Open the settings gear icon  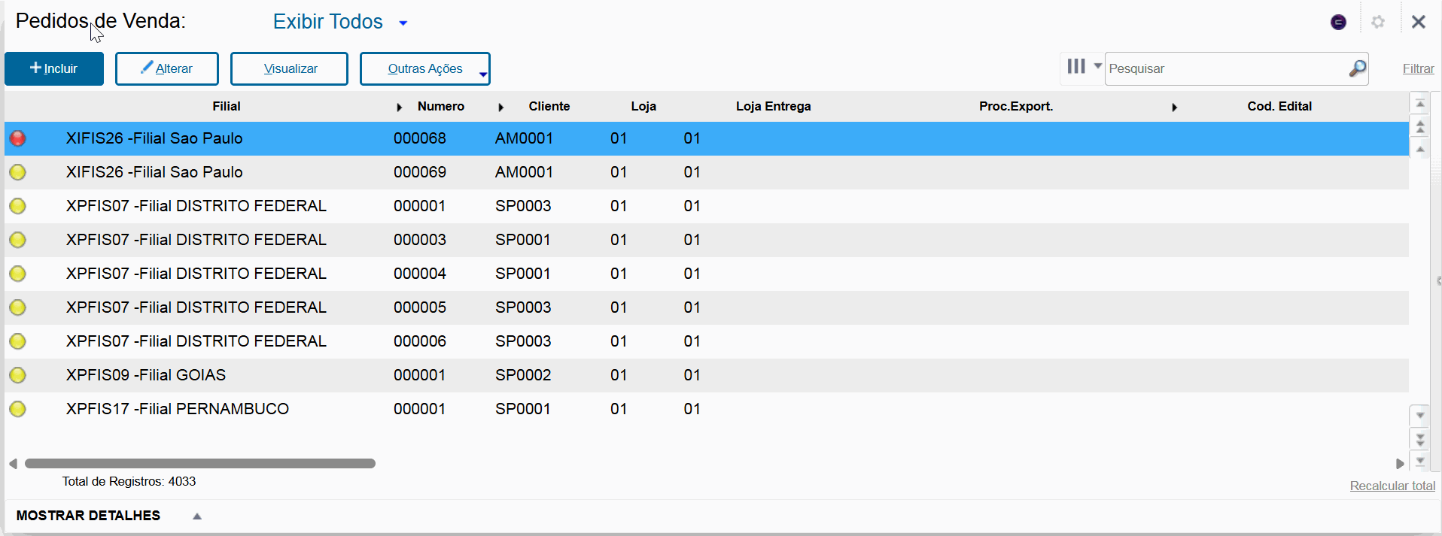pos(1378,22)
